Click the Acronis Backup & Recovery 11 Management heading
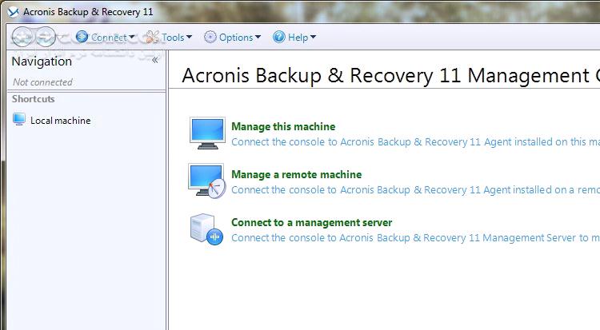This screenshot has width=600, height=330. coord(391,75)
